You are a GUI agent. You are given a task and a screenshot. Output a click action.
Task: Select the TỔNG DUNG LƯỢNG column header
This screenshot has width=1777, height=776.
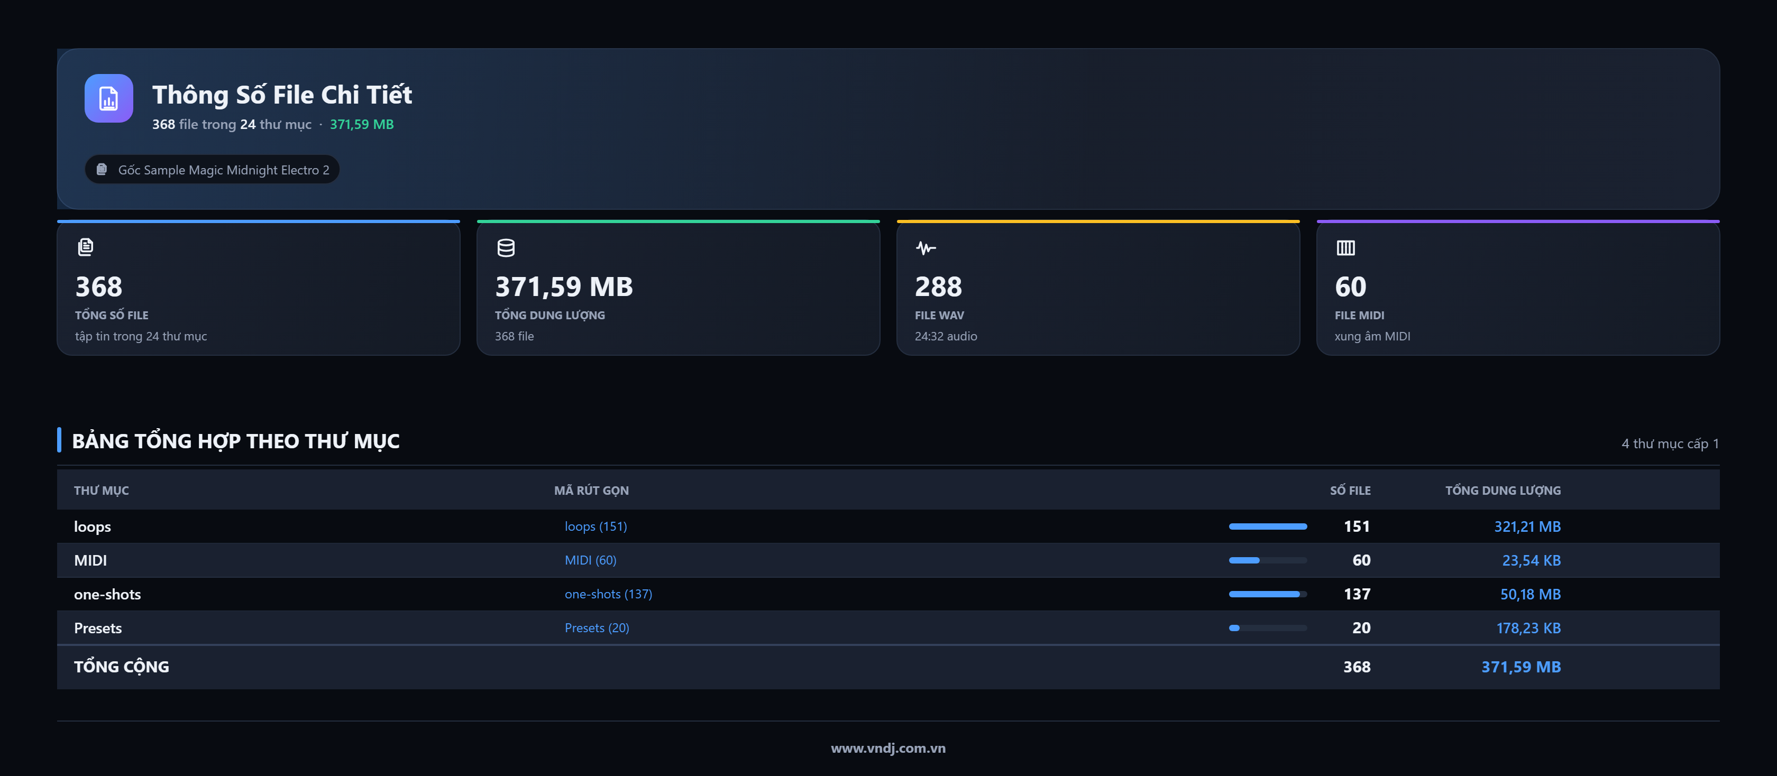click(x=1503, y=491)
